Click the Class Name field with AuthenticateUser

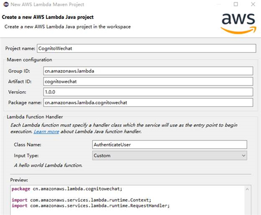point(170,145)
